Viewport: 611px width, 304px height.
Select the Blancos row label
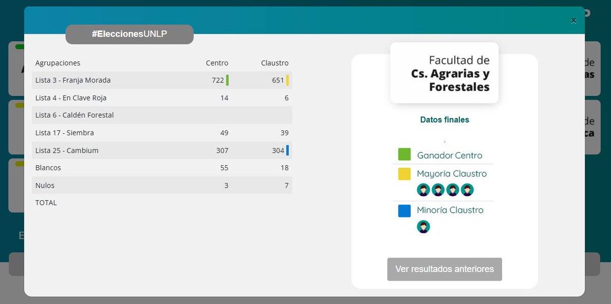point(48,168)
